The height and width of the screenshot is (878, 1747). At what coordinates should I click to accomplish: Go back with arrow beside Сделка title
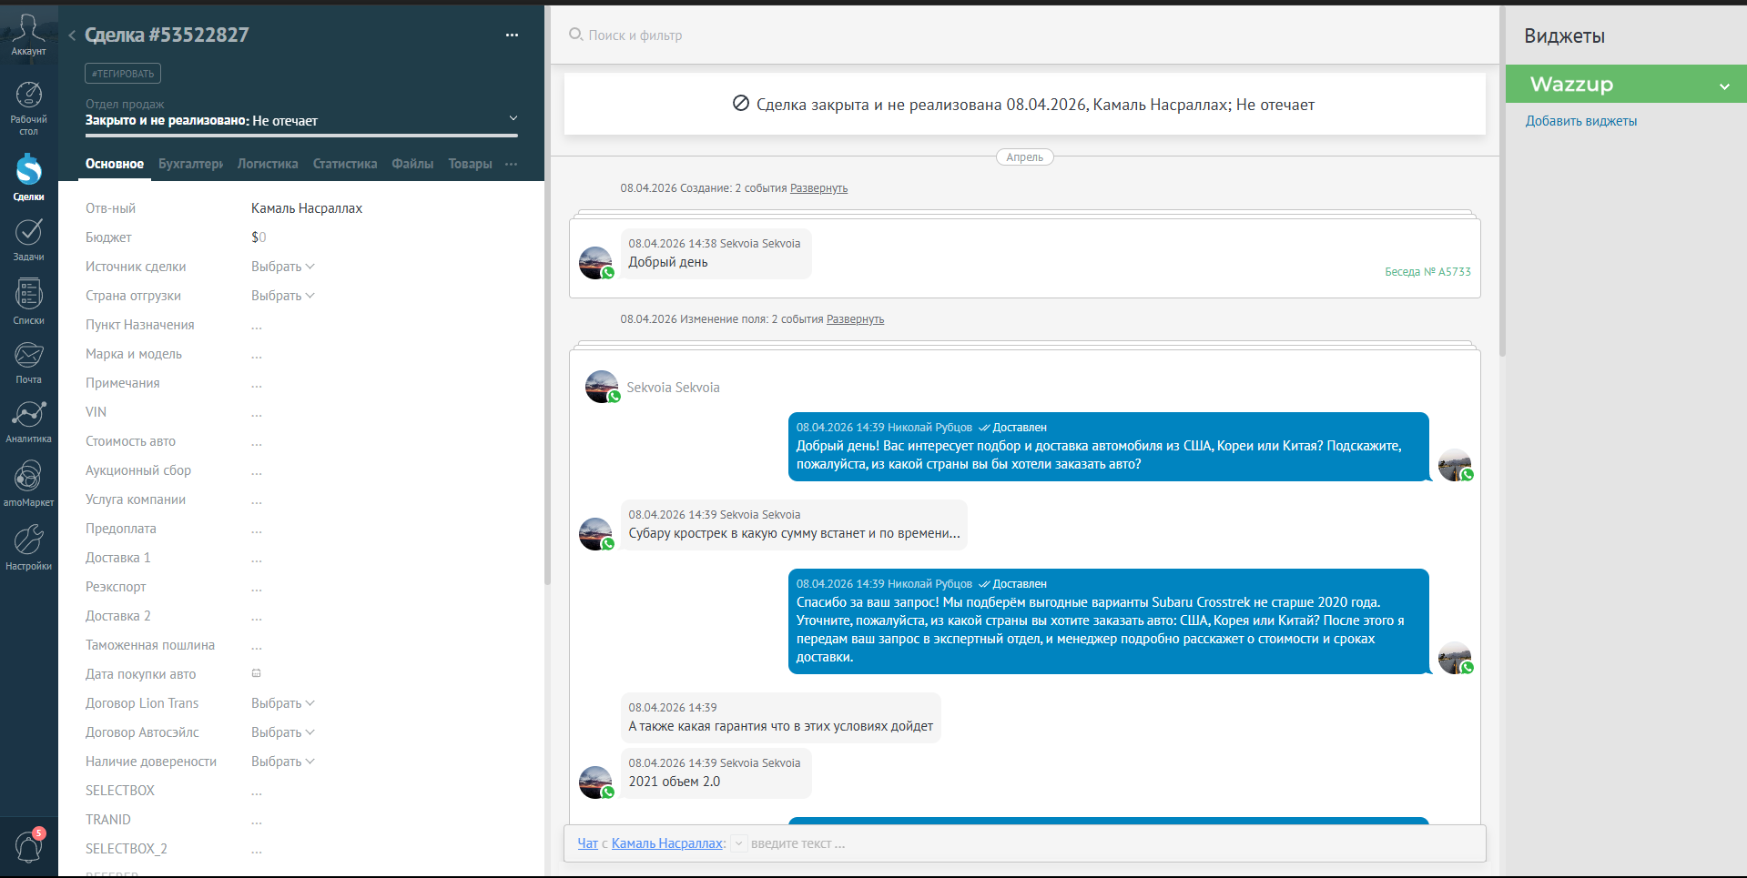(72, 35)
